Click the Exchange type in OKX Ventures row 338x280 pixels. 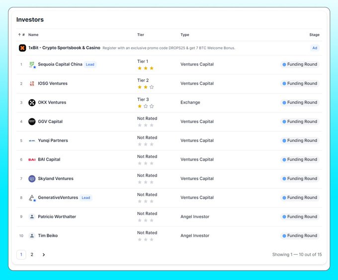point(190,103)
